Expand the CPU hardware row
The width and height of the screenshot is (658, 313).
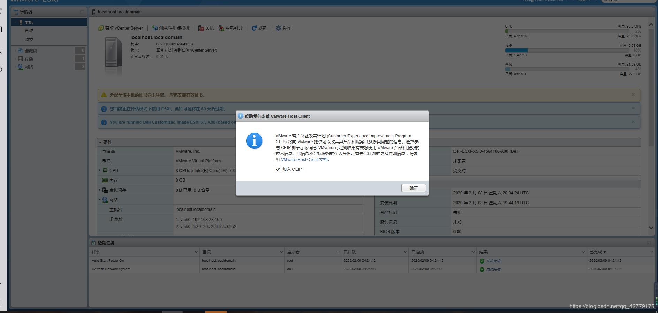pos(100,170)
